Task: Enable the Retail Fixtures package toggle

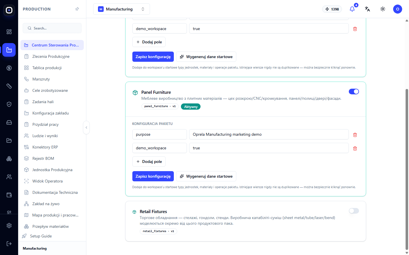Action: (x=354, y=211)
